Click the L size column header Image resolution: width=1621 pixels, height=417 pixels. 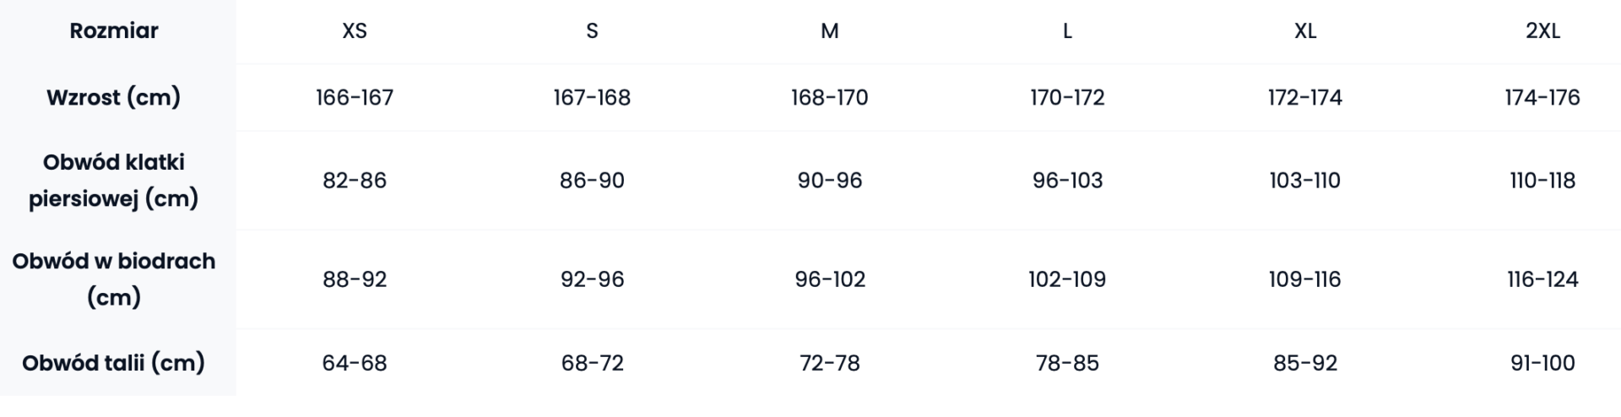pos(1067,31)
